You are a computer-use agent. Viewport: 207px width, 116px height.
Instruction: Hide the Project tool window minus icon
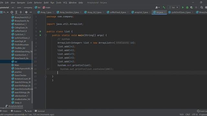[31, 12]
